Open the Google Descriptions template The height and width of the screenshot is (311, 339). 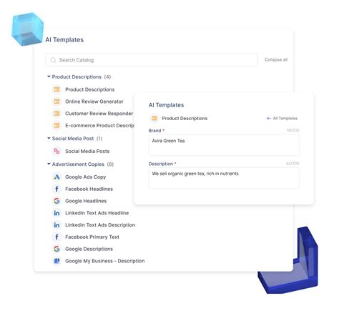pyautogui.click(x=89, y=249)
